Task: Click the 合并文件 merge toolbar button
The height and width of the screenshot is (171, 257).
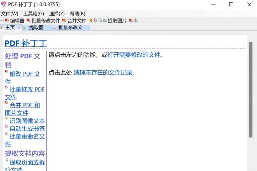Action: tap(74, 21)
